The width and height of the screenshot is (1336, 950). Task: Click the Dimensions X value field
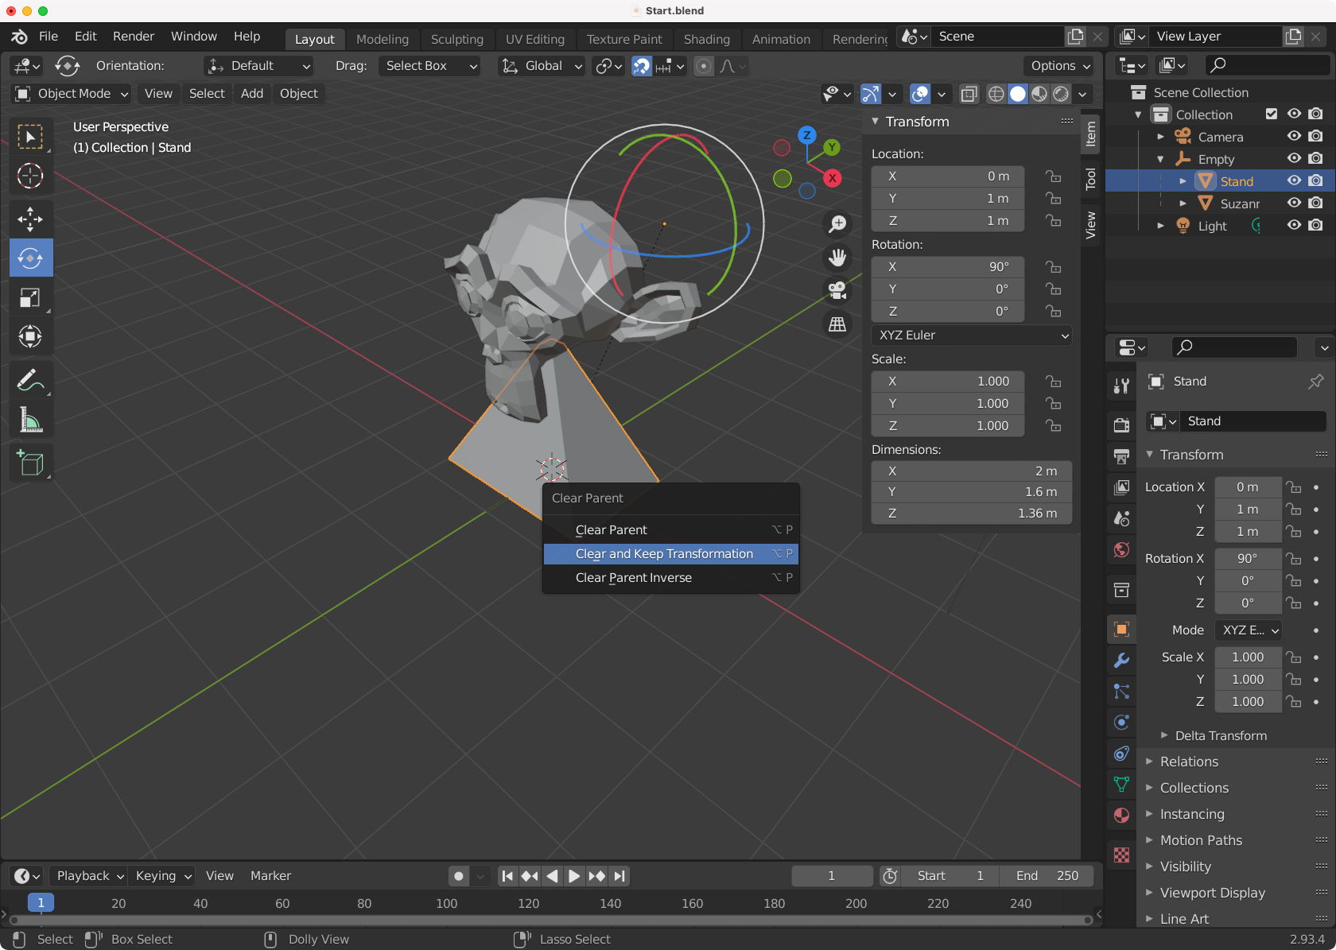pos(971,471)
